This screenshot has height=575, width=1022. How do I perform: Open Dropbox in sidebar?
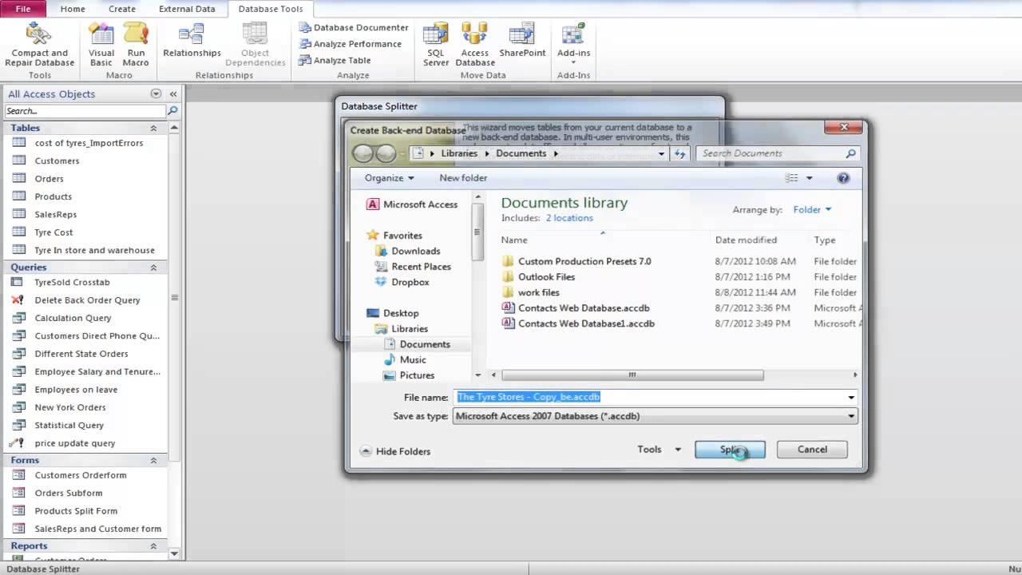pos(402,282)
